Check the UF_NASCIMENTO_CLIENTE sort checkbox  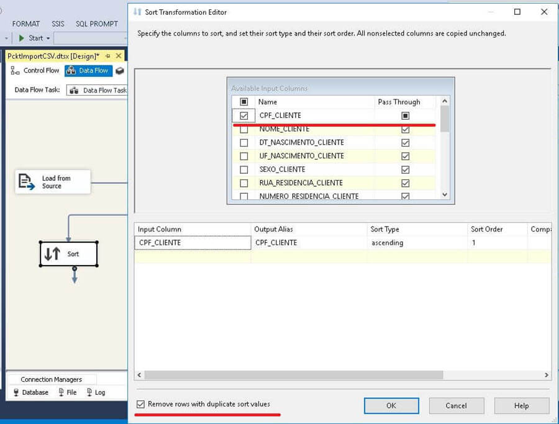[244, 156]
